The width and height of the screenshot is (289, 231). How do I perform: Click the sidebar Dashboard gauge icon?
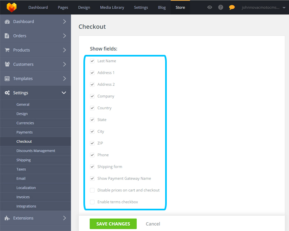(7, 22)
